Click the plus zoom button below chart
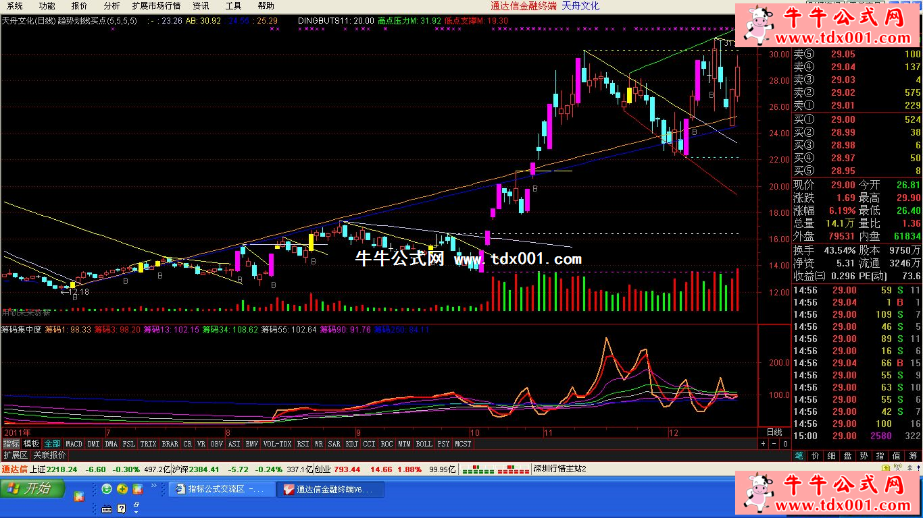The image size is (923, 518). [764, 444]
